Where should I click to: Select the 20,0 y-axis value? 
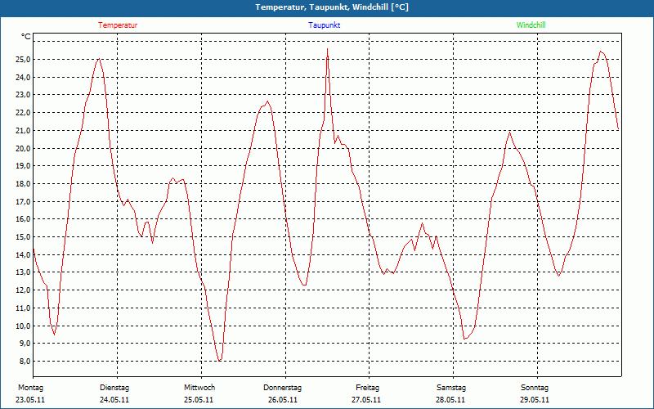[x=23, y=148]
